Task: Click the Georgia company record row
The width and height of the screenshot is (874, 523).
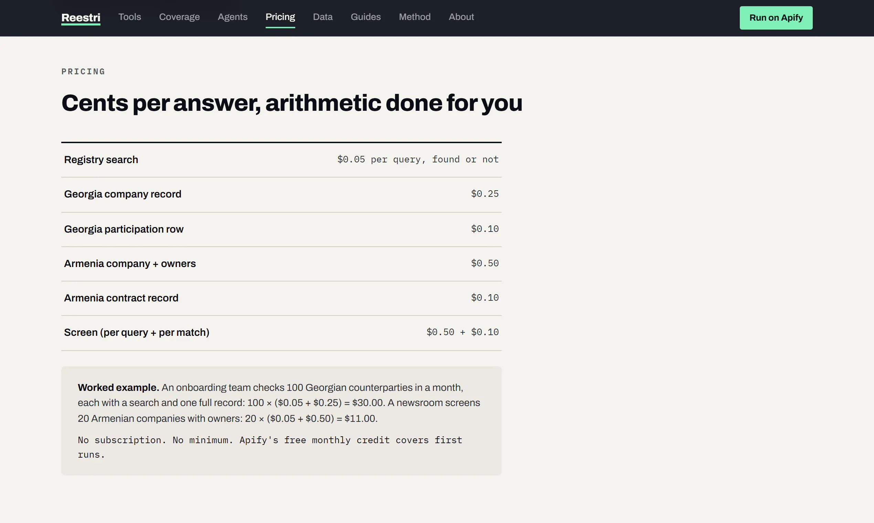Action: click(281, 194)
